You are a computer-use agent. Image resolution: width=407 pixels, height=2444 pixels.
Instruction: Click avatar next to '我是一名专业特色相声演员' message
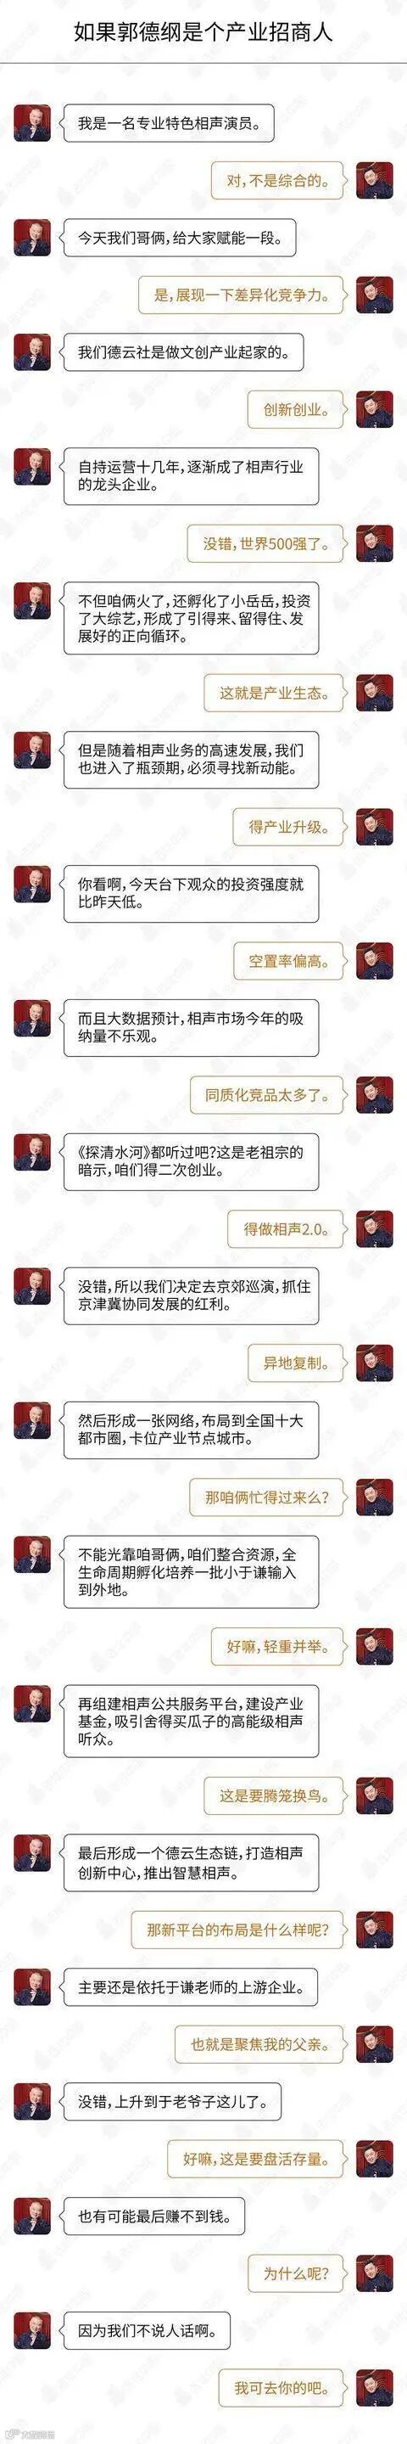pos(32,122)
